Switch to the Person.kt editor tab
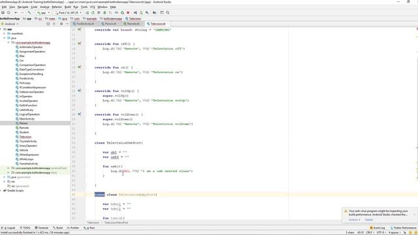Screen dimensions: 418x235 tap(110, 23)
